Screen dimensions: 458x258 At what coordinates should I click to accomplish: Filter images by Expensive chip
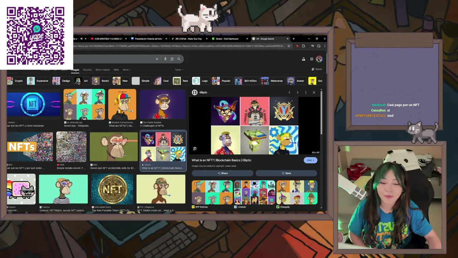click(x=38, y=81)
